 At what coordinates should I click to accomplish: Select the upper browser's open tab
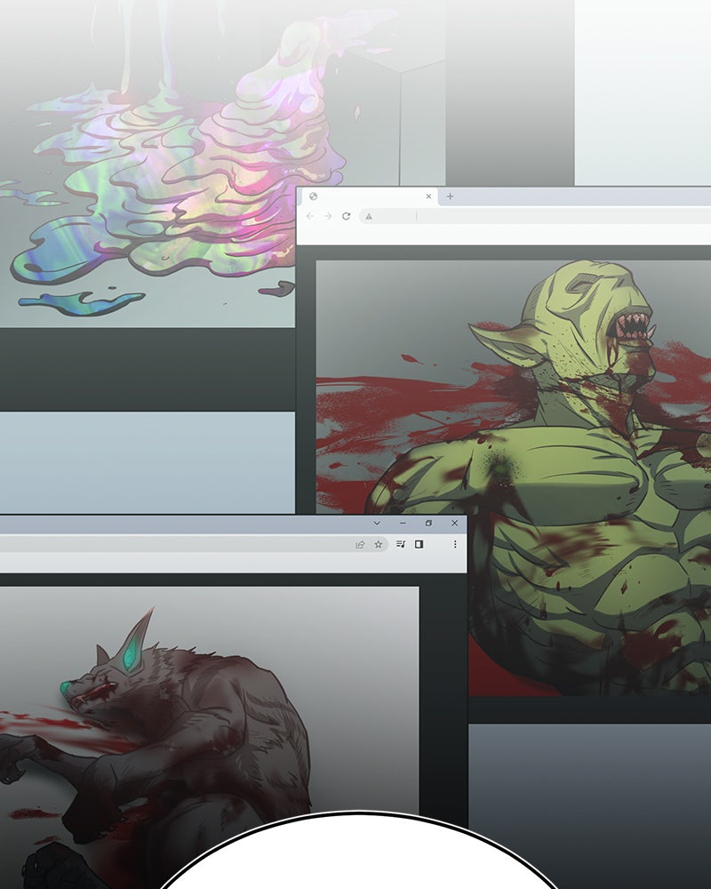(369, 196)
